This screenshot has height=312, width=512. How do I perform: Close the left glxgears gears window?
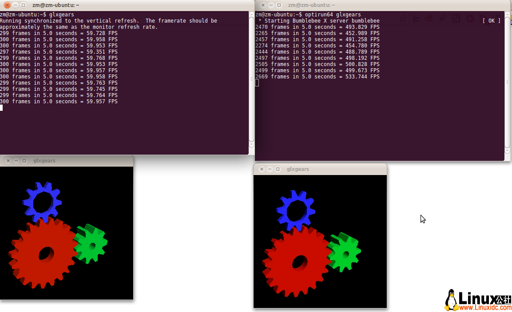[x=8, y=160]
